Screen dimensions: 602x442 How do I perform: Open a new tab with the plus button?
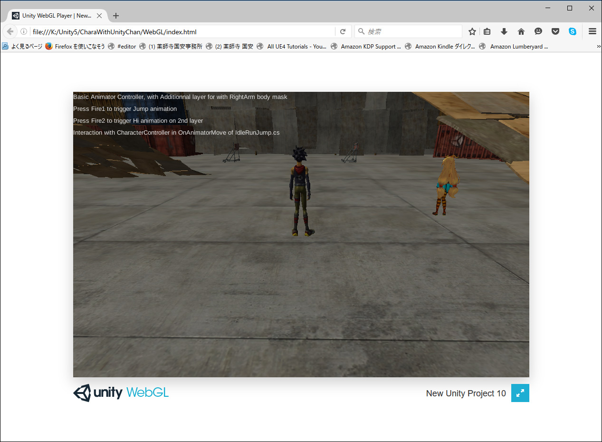[115, 15]
